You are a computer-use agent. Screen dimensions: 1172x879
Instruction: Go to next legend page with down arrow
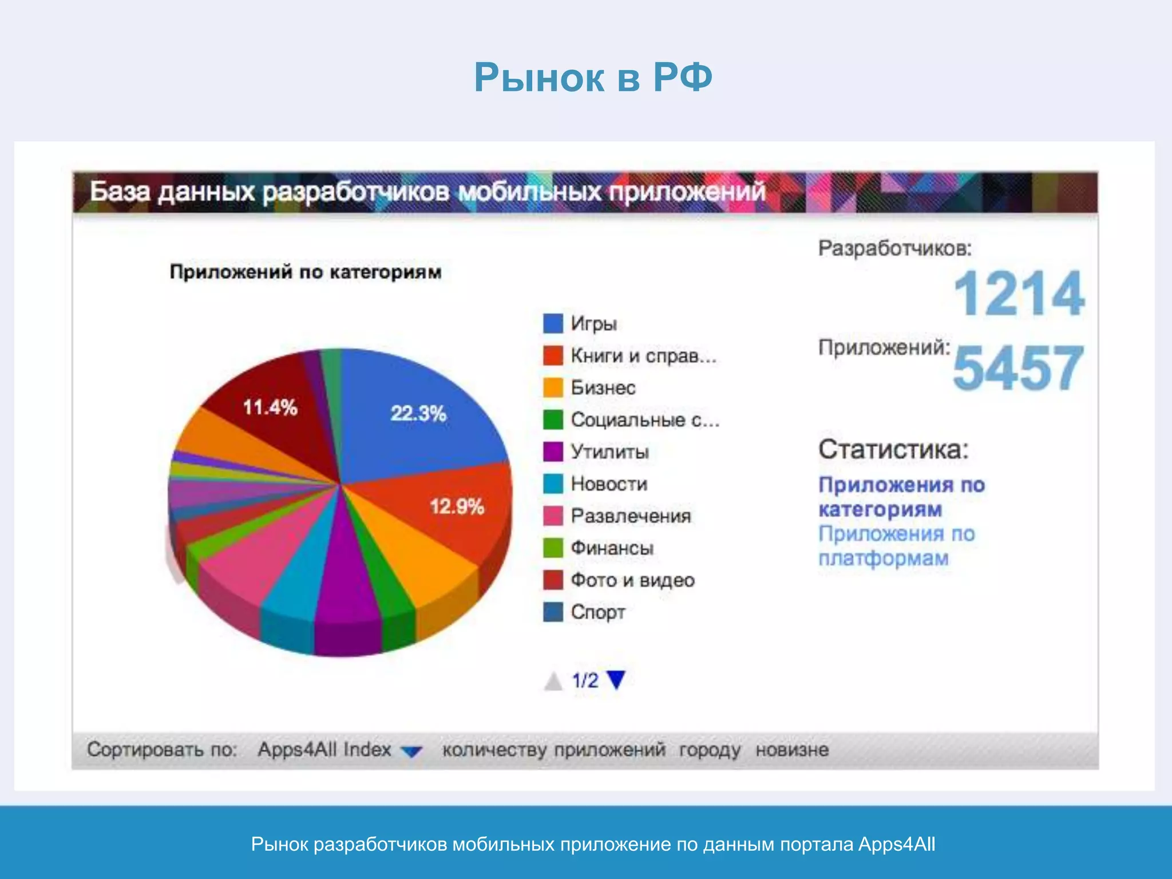(x=616, y=680)
